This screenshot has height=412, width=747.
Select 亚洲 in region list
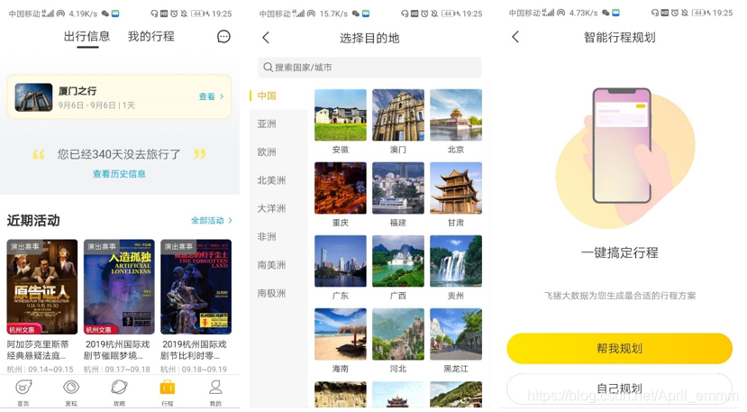click(x=267, y=124)
